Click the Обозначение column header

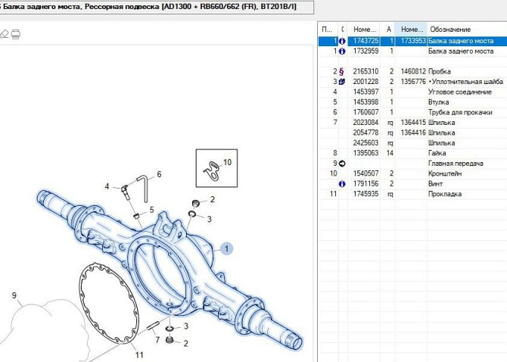[x=449, y=30]
